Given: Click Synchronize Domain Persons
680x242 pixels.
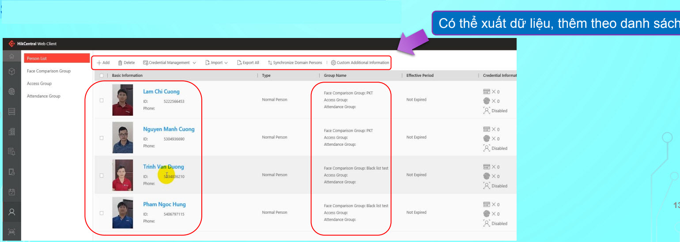Looking at the screenshot, I should pos(295,63).
